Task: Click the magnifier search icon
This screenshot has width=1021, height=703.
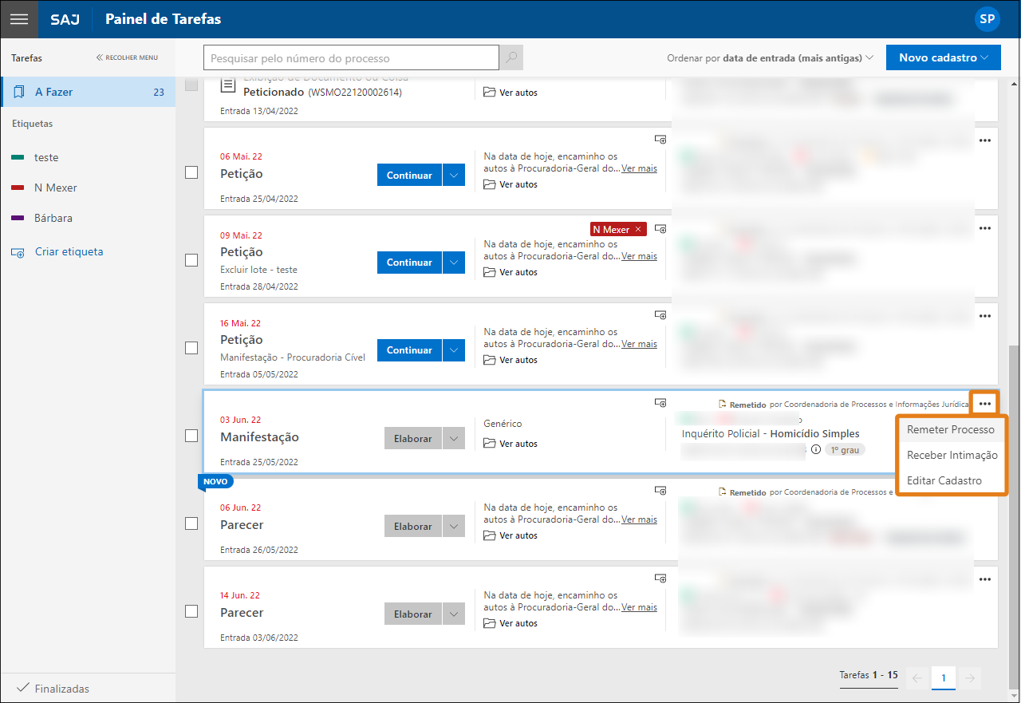Action: click(511, 57)
